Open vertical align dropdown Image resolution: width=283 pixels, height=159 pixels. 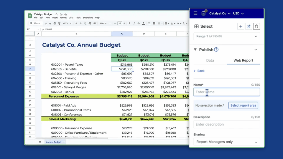pyautogui.click(x=173, y=23)
